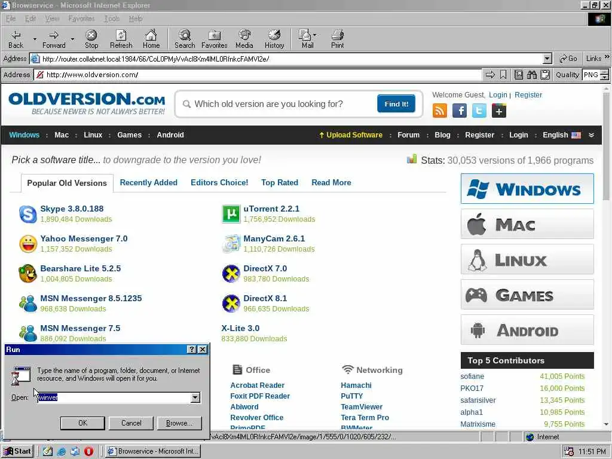Open the Acrobat Reader link
Viewport: 612px width, 459px height.
[257, 385]
